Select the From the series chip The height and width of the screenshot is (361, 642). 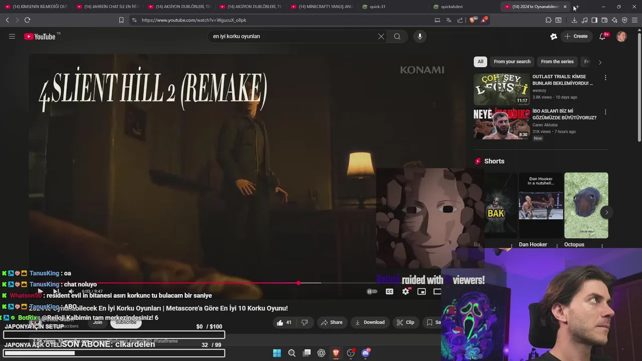(x=557, y=62)
